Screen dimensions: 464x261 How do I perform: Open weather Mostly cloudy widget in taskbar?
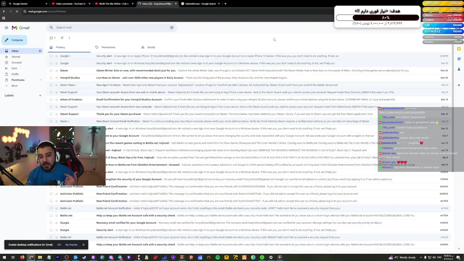[x=402, y=257]
